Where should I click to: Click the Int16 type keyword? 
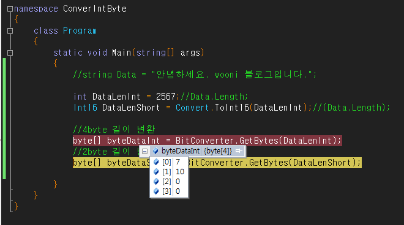(x=85, y=108)
